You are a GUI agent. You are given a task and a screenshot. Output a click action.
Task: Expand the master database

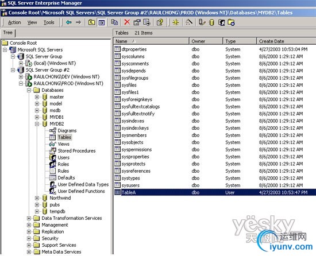coord(37,97)
